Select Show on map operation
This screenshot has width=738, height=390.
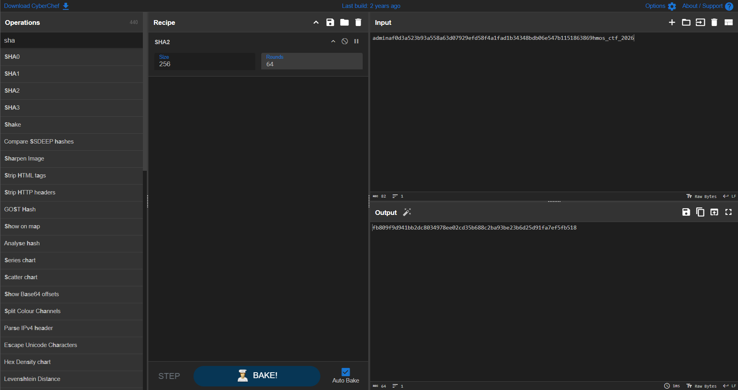coord(71,226)
